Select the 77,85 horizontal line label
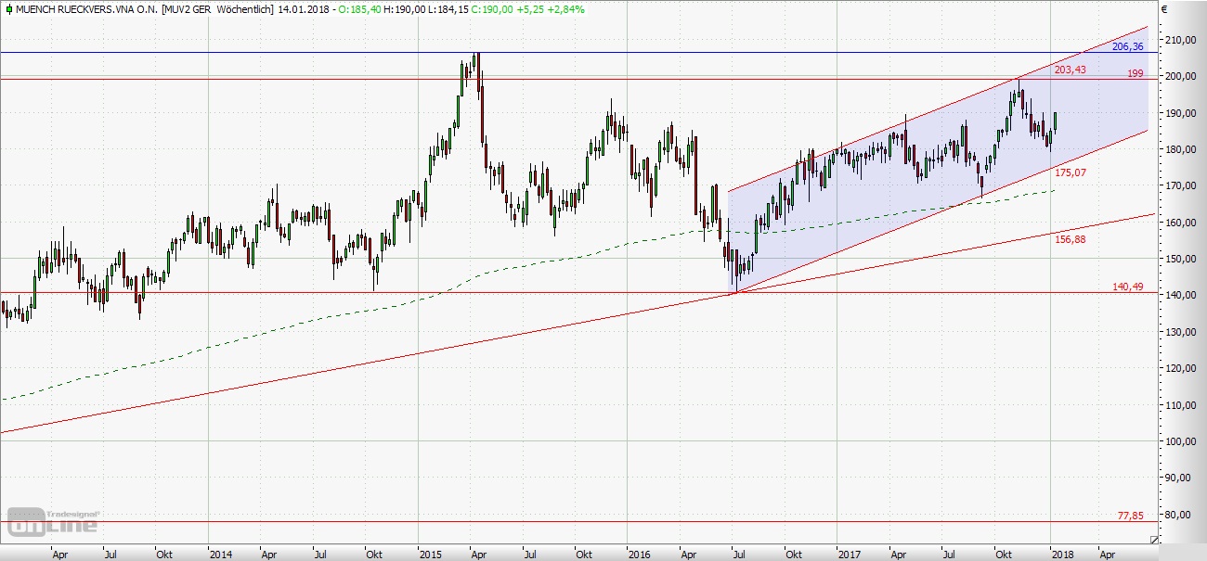The image size is (1207, 561). 1130,515
